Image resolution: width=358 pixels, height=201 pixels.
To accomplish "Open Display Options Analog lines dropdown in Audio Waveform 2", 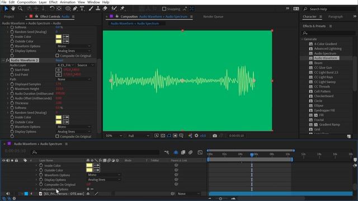I will [x=73, y=132].
